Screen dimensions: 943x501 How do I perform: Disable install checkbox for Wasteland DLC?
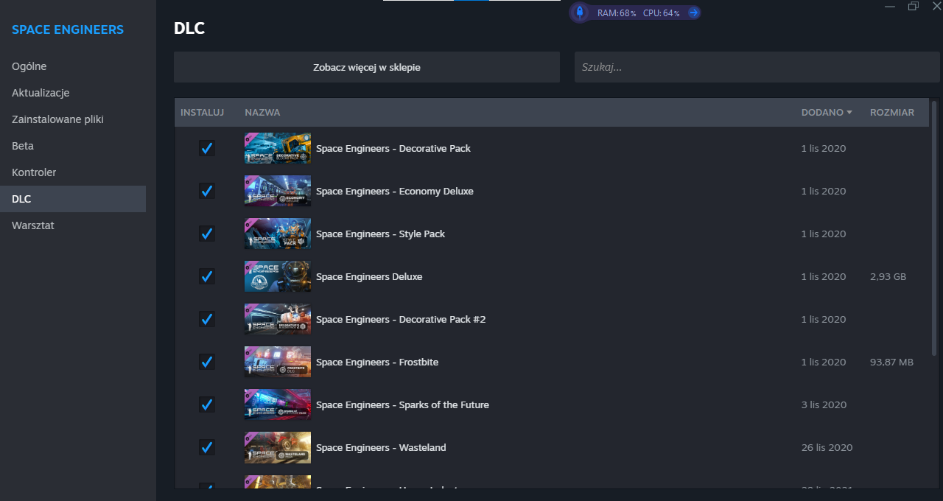point(207,447)
